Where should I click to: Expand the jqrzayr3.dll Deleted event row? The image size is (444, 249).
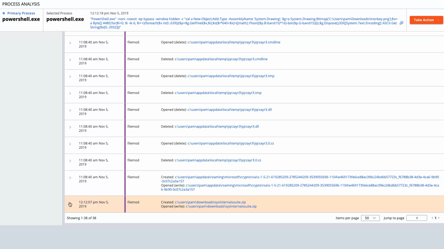[70, 127]
